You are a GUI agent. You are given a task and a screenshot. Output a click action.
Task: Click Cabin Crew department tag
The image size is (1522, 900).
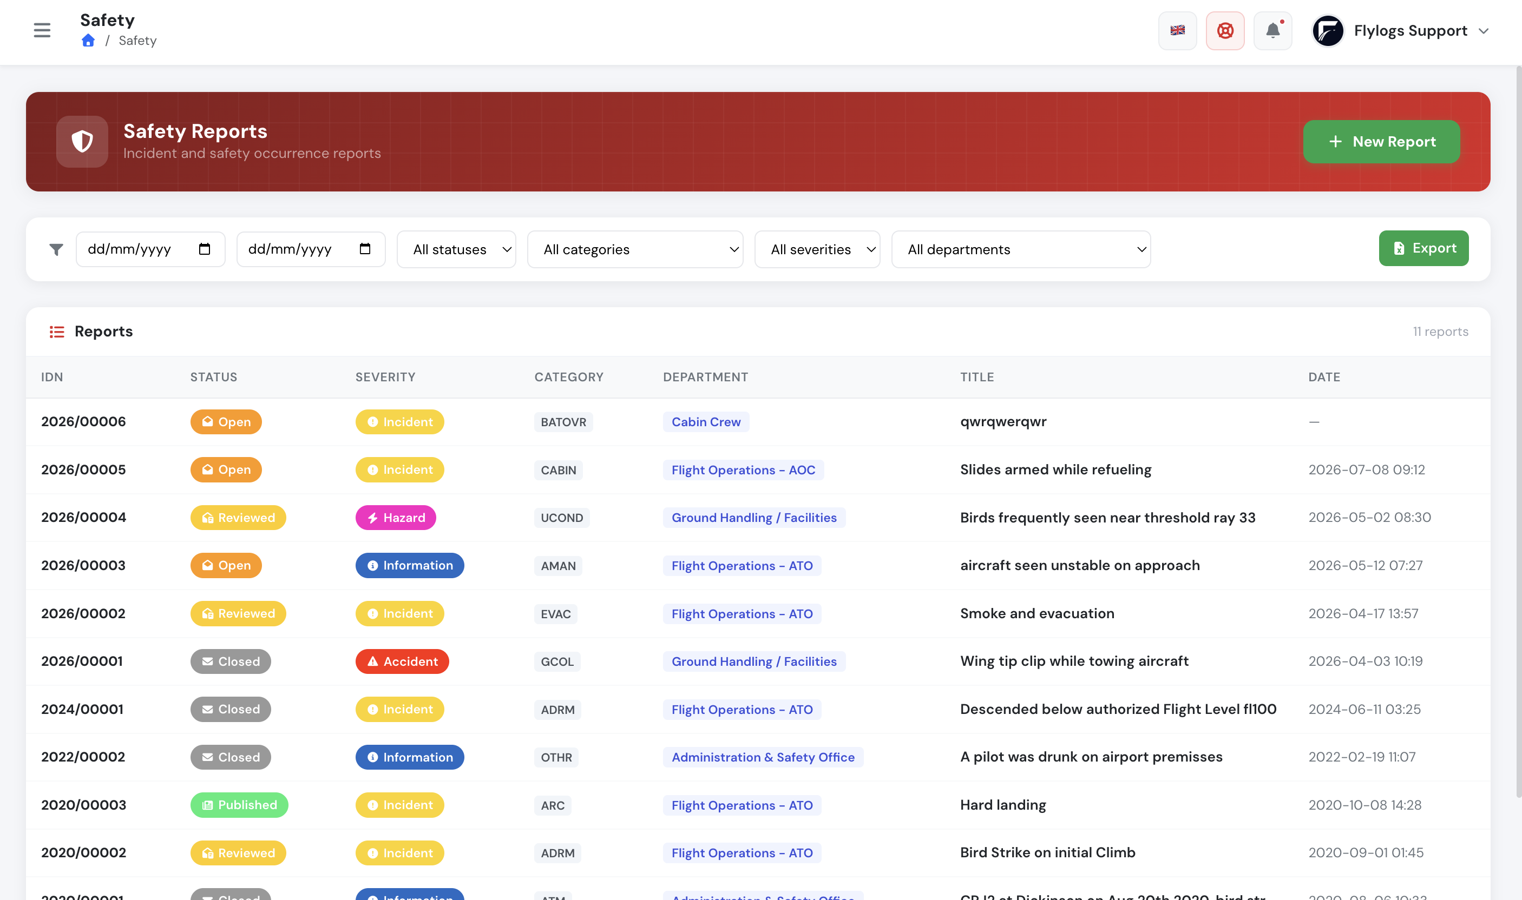[706, 421]
